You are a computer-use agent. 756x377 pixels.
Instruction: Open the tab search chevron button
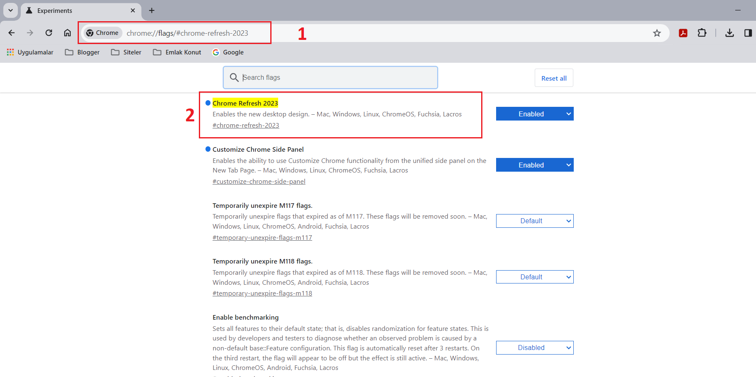(x=10, y=10)
